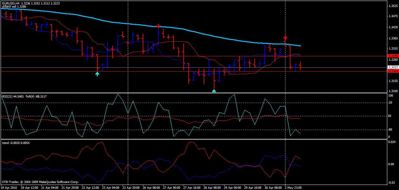Click the 21 Apr 20:00 time label
Image resolution: width=399 pixels, height=190 pixels.
(70, 188)
